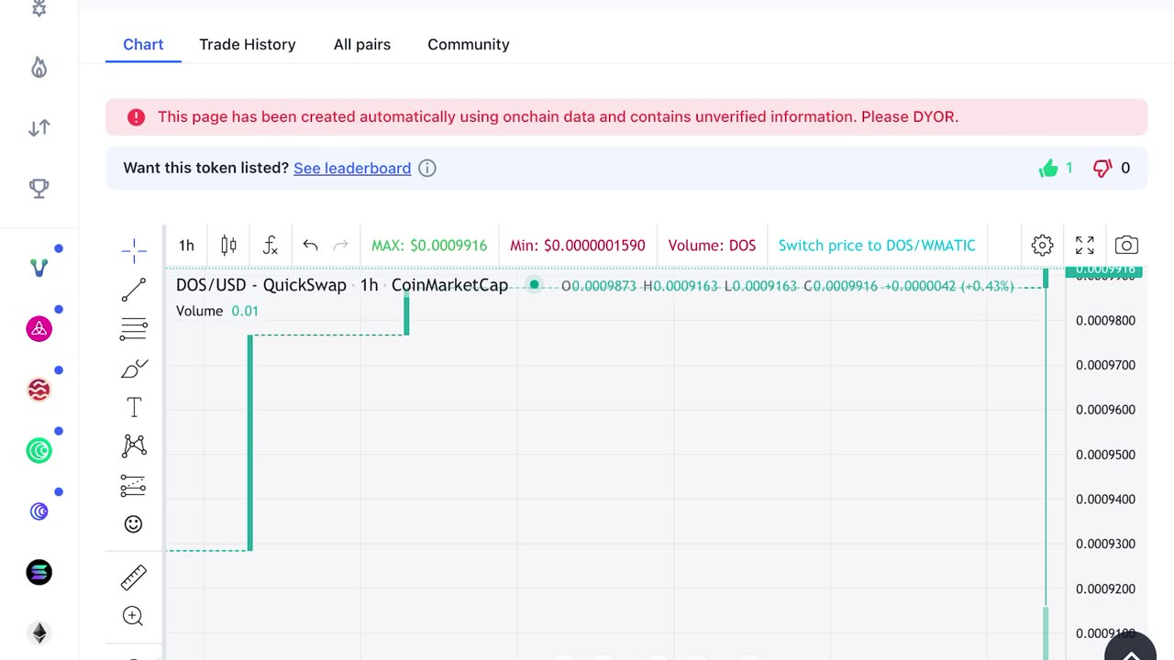Open the See leaderboard link
1174x660 pixels.
pos(352,168)
